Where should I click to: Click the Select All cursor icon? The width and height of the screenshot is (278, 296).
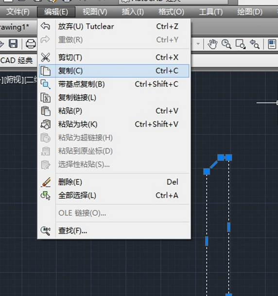(x=46, y=195)
